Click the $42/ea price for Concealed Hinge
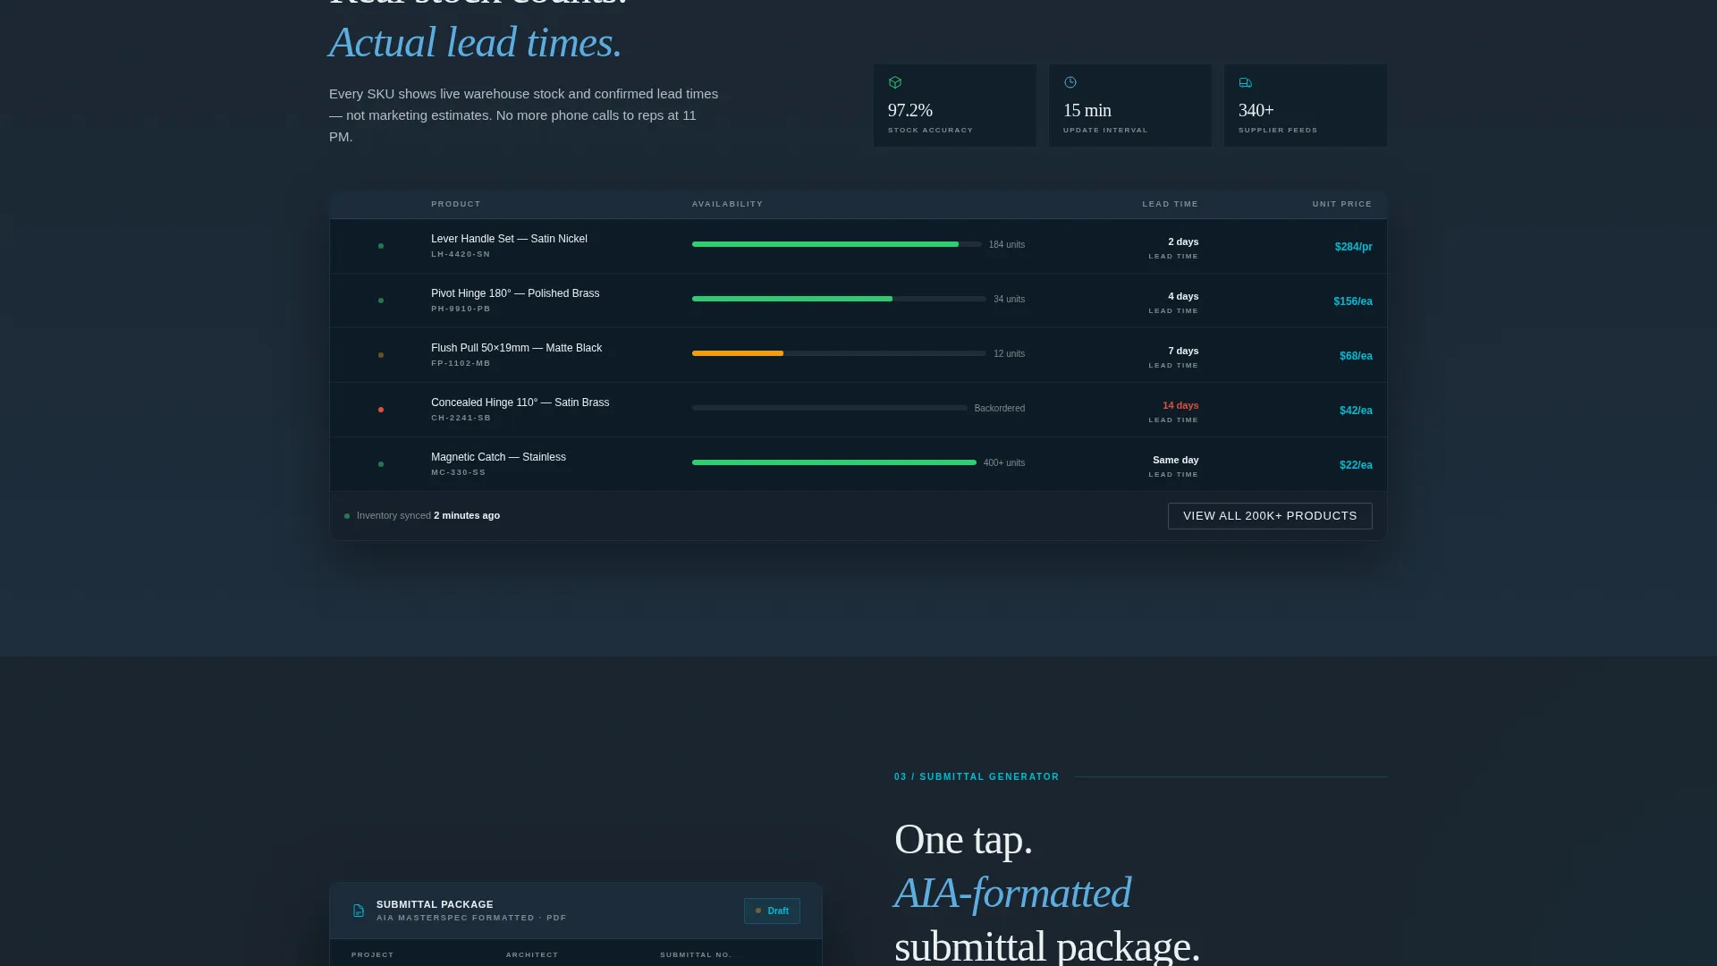This screenshot has width=1717, height=966. (1356, 411)
